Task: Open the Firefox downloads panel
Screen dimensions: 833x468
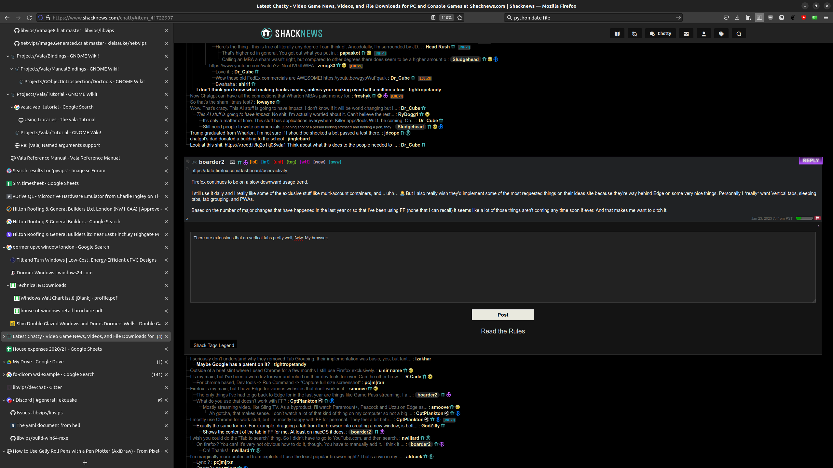Action: [737, 18]
